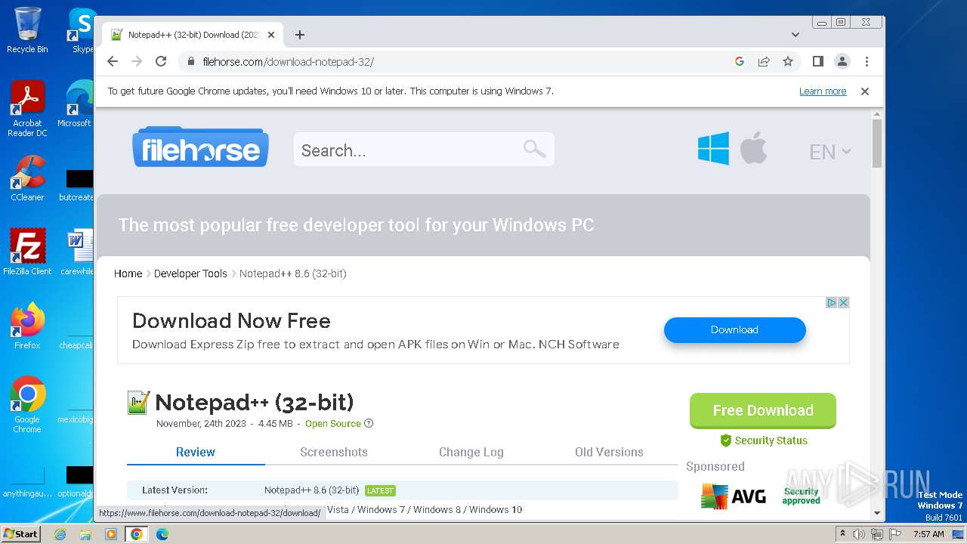Open a new Chrome tab
The height and width of the screenshot is (544, 967).
300,35
